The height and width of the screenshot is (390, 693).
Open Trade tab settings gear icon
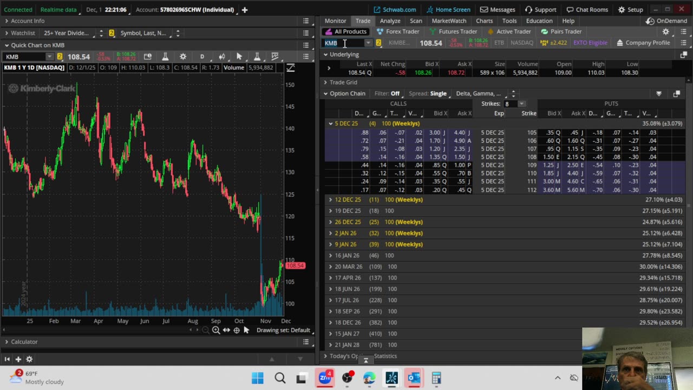pos(666,31)
